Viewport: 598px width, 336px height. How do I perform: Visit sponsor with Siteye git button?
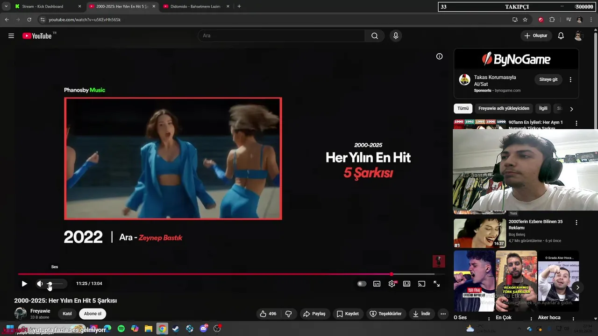pyautogui.click(x=548, y=80)
